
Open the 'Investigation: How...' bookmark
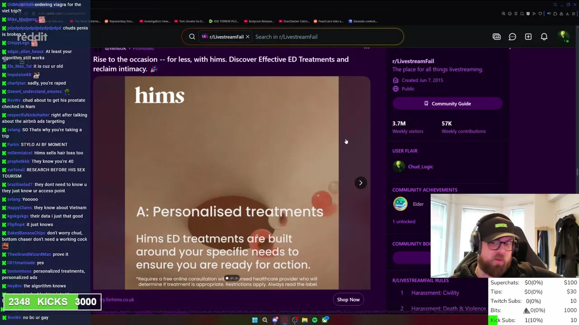155,21
